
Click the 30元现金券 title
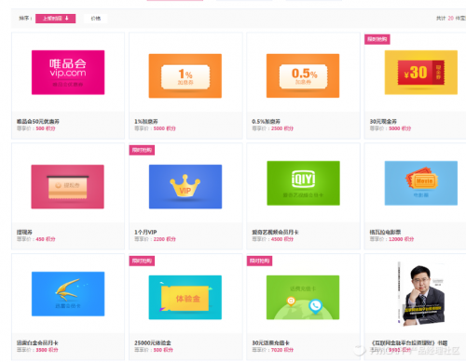[x=383, y=122]
